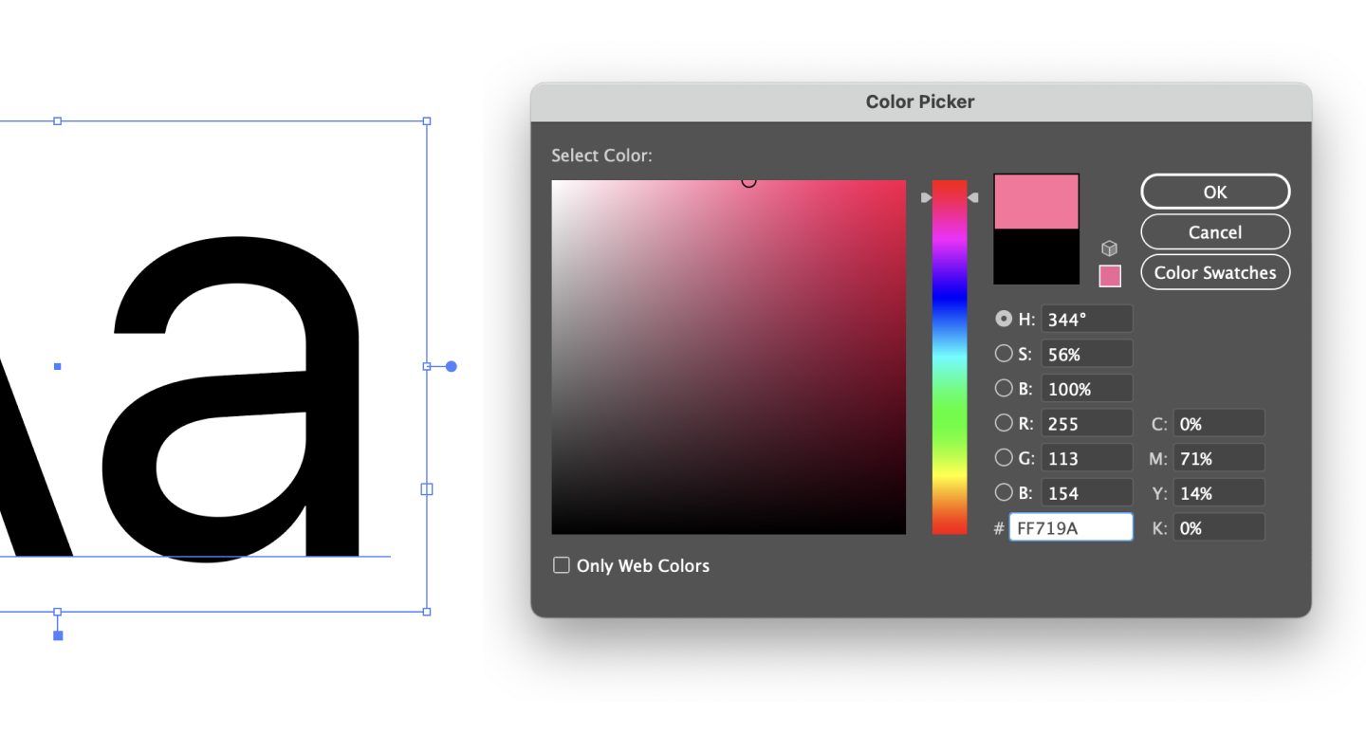Select the R radio button for red mode
The width and height of the screenshot is (1366, 735).
1003,422
